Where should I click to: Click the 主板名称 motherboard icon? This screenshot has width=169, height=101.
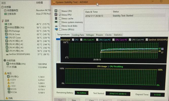[6, 14]
